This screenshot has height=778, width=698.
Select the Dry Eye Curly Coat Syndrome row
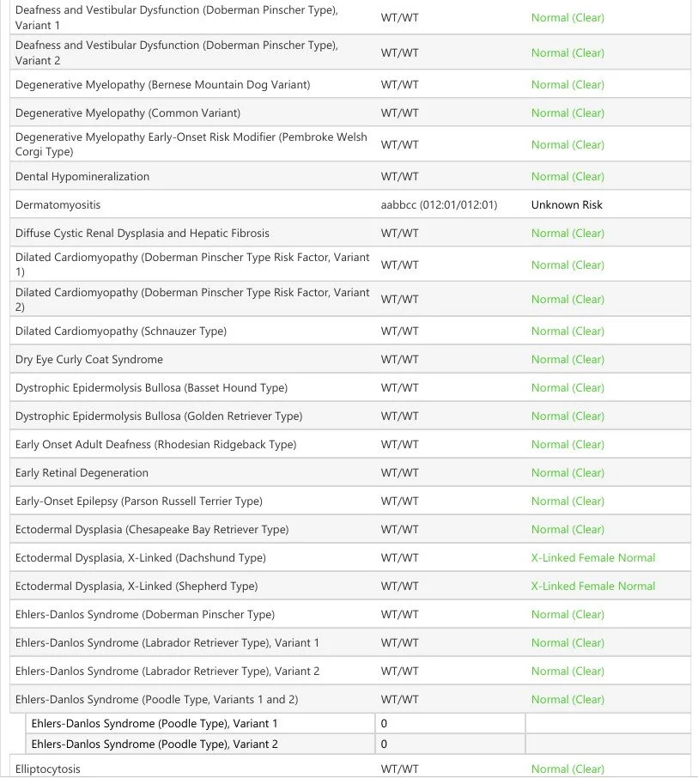pos(350,359)
